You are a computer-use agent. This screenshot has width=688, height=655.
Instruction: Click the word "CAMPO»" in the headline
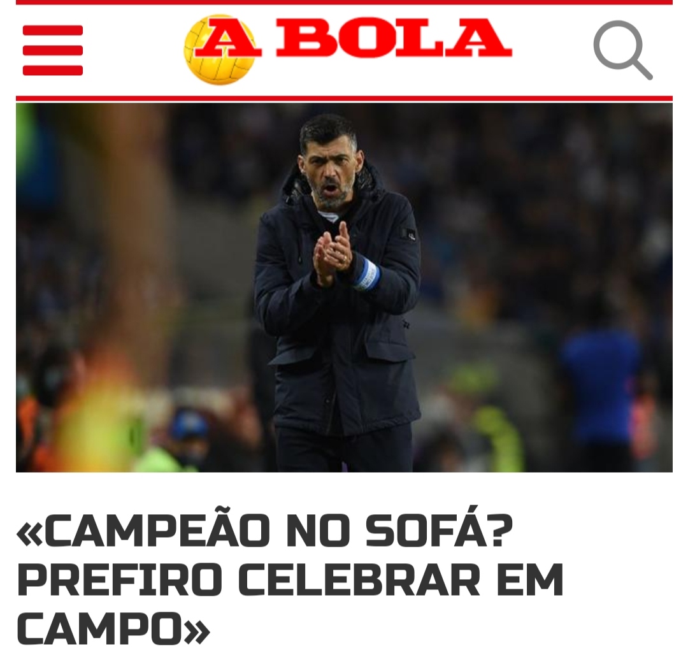113,628
